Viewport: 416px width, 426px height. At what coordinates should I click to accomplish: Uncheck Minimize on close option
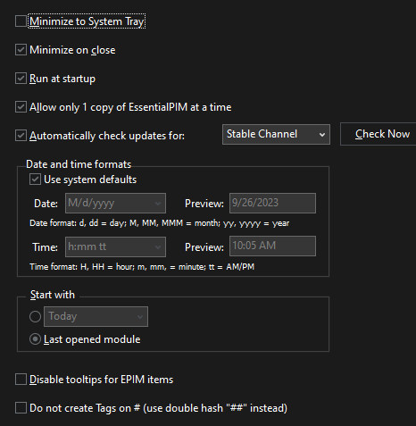(x=21, y=50)
